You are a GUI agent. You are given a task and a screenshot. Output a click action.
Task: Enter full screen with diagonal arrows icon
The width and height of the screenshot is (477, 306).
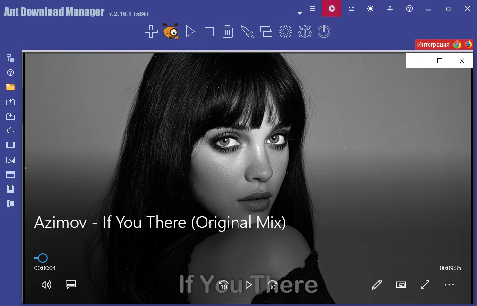425,285
